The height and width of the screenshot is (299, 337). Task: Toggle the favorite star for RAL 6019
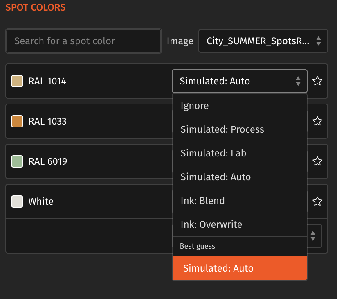(317, 161)
